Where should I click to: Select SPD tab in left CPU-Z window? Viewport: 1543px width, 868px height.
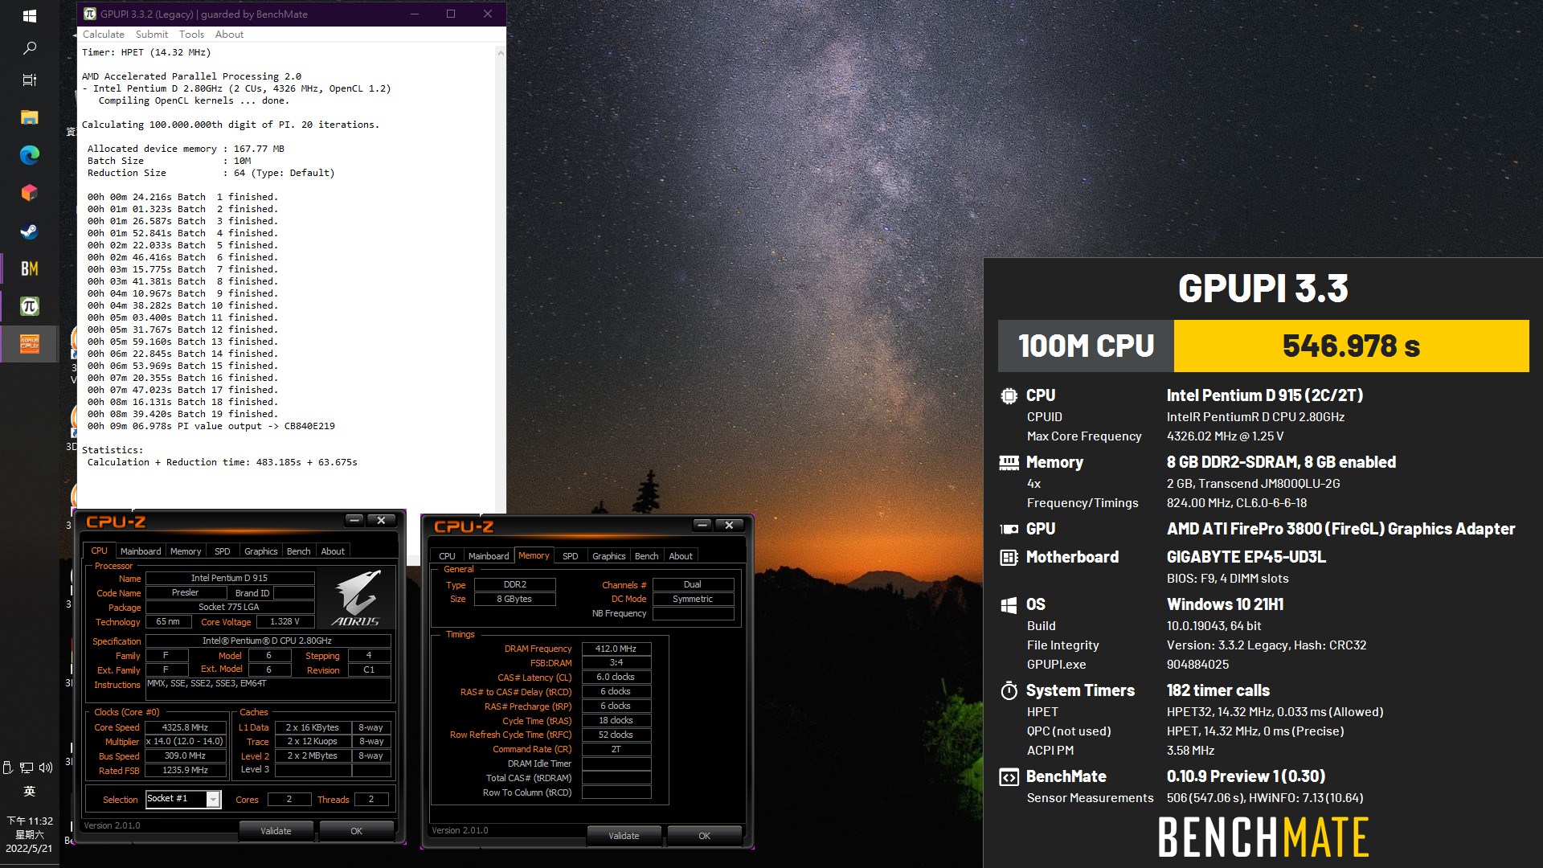coord(223,551)
